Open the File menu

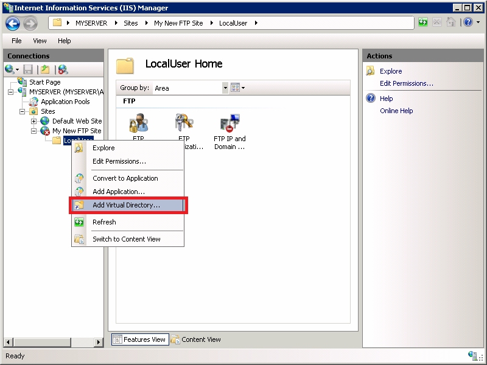[16, 41]
